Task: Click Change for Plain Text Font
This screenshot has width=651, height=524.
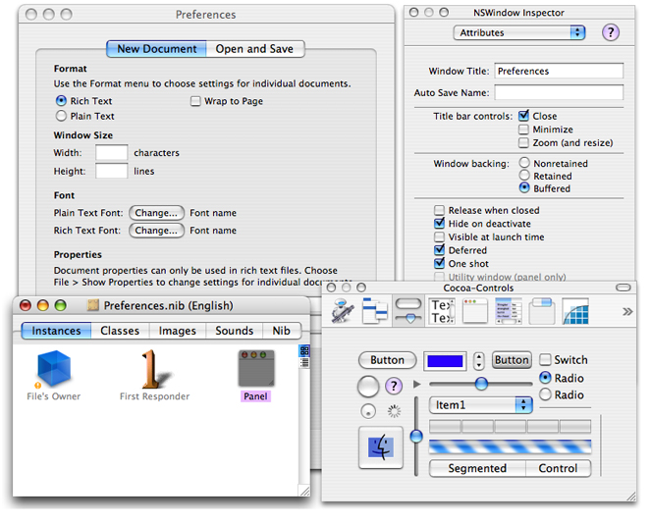Action: (x=156, y=213)
